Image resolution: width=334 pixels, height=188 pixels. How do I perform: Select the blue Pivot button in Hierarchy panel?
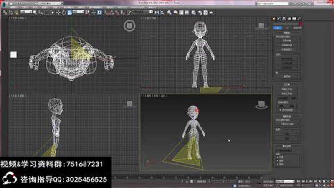tap(278, 28)
